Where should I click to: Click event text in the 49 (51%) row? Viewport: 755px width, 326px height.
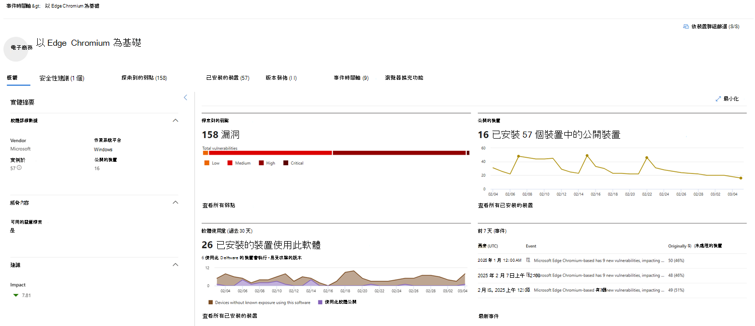(599, 290)
